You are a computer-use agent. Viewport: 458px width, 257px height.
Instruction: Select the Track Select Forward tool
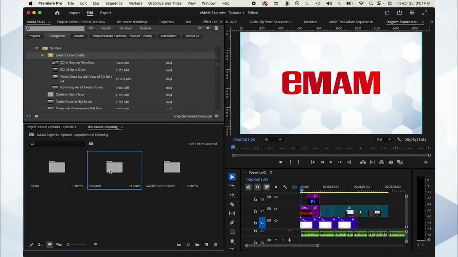[232, 186]
